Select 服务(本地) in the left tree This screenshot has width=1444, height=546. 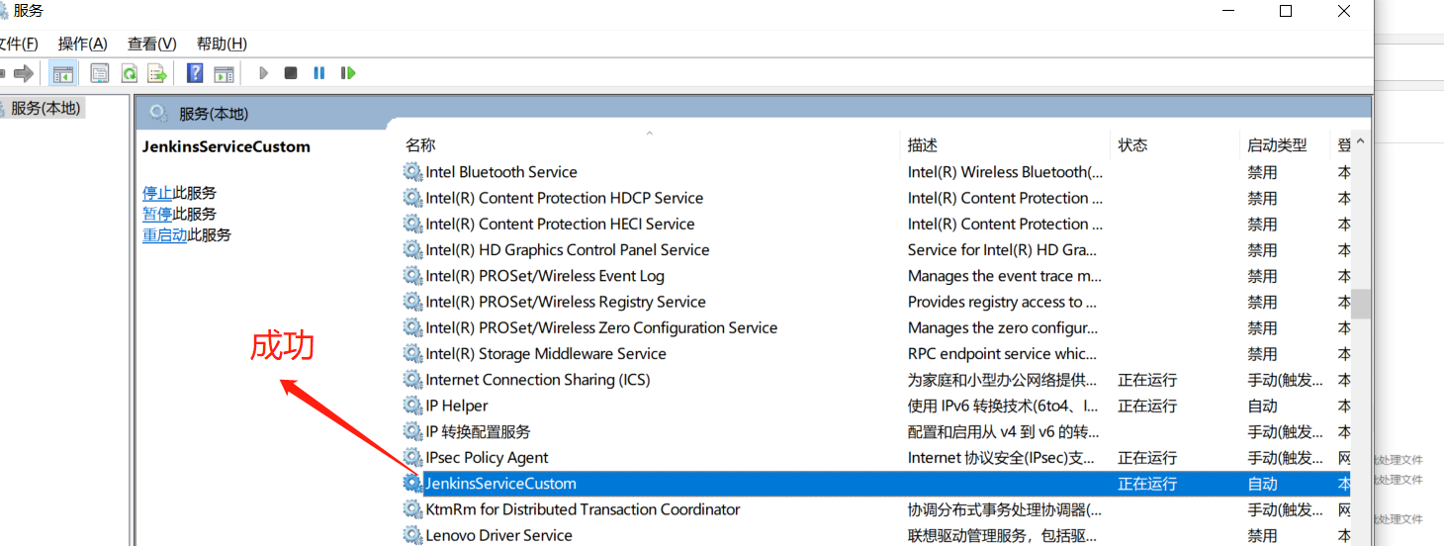45,108
